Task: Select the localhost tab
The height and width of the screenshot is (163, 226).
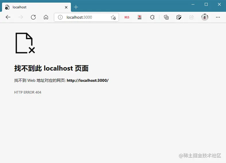Action: 36,7
